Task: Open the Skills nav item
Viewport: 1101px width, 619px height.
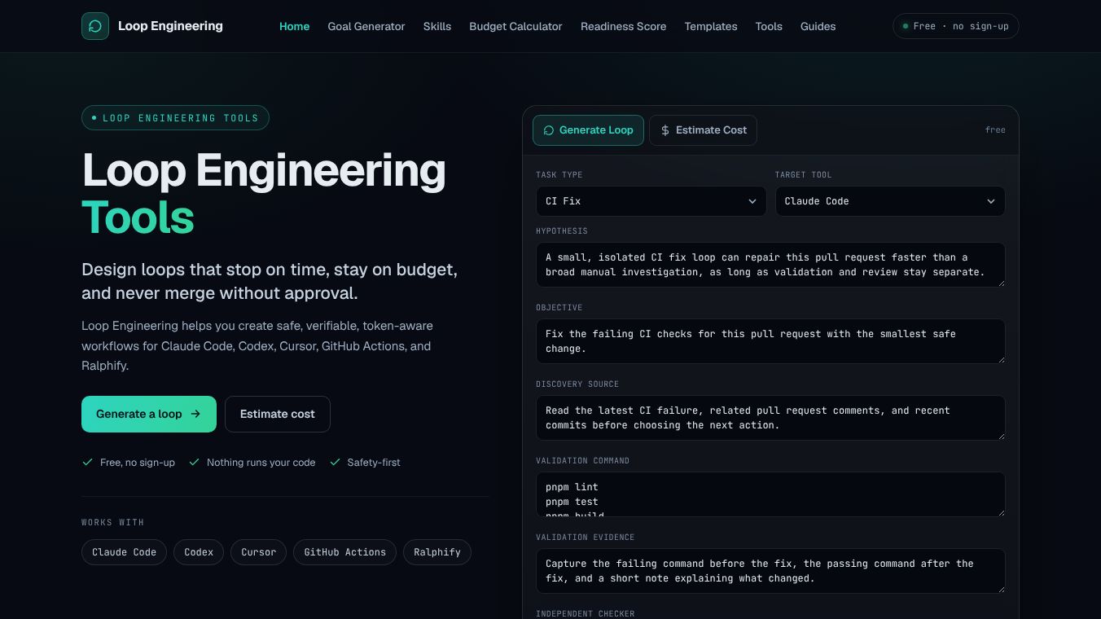Action: (x=437, y=26)
